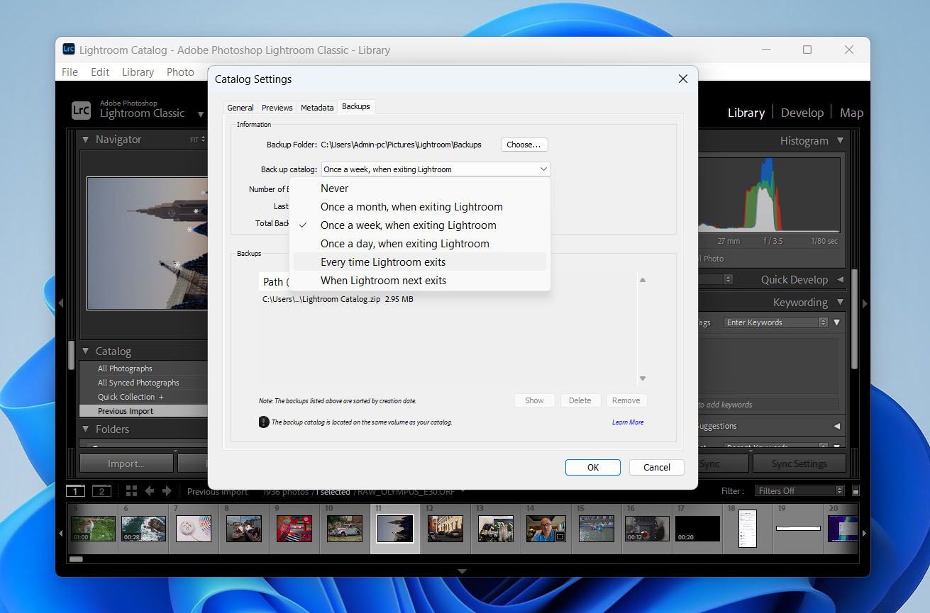
Task: Select filmstrip thumbnail 14 man portrait
Action: pos(546,529)
